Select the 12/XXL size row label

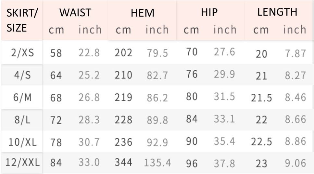pos(22,162)
